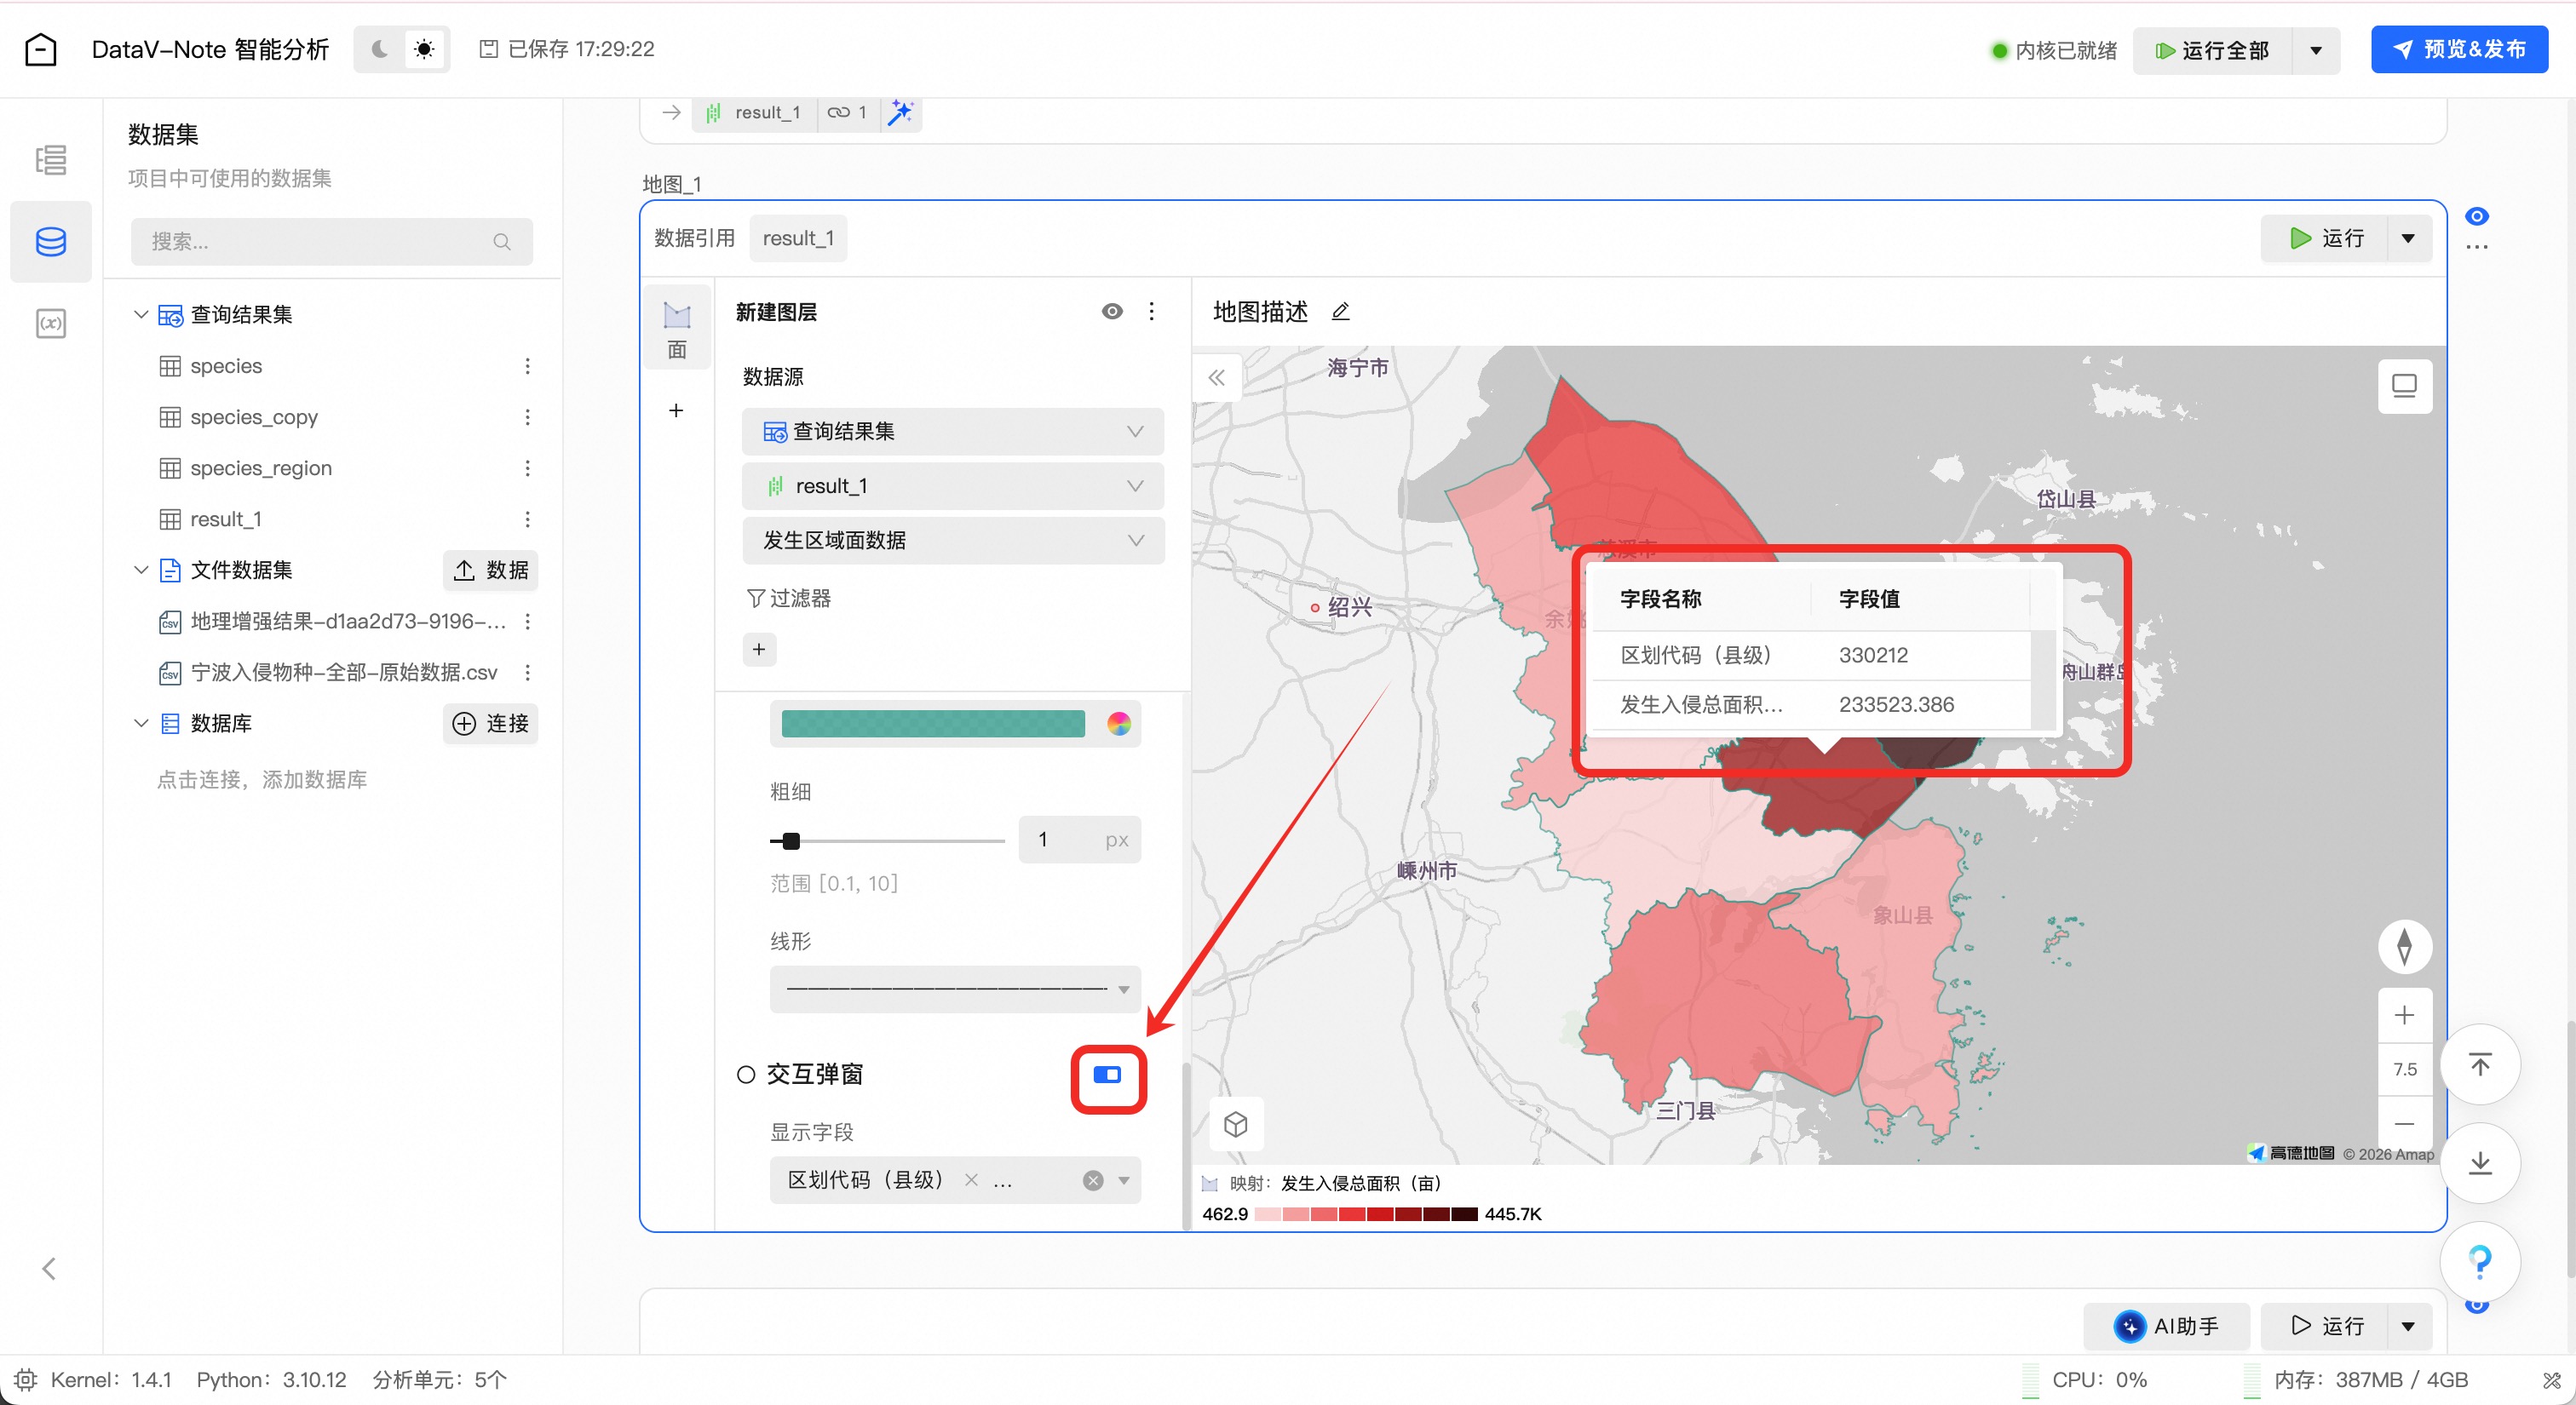Switch to light theme mode
Screen dimensions: 2576x1405
(x=424, y=49)
